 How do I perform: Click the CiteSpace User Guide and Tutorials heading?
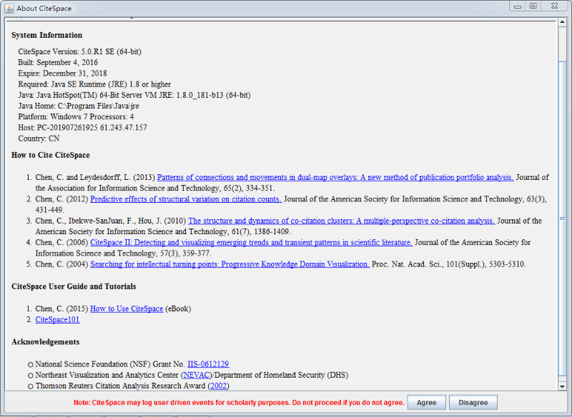(x=74, y=286)
